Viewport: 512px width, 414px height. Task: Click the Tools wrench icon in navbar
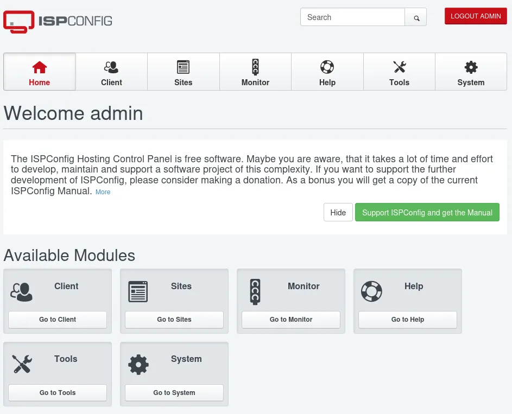click(400, 67)
